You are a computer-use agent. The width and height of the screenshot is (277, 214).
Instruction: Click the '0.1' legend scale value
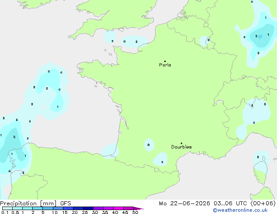[5, 212]
